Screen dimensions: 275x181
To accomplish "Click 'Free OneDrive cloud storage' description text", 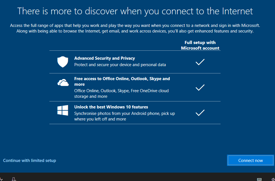I will (121, 94).
